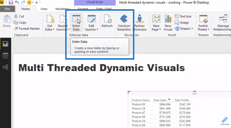This screenshot has width=231, height=128.
Task: Click the smiley feedback icon
Action: [x=29, y=2]
